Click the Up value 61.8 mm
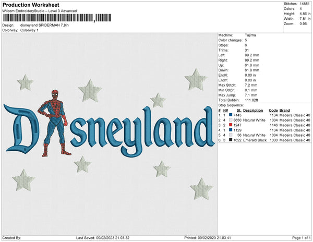313x242 pixels. coord(252,65)
